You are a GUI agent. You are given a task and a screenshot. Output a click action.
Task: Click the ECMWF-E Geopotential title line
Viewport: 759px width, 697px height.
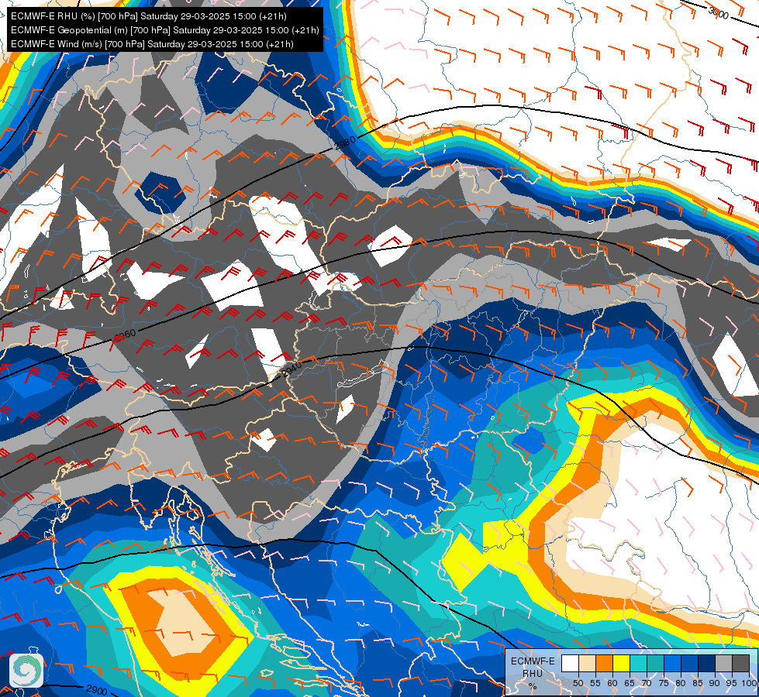164,30
